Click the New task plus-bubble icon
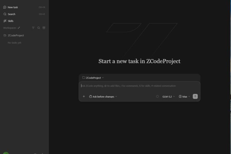231x154 pixels. [5, 7]
